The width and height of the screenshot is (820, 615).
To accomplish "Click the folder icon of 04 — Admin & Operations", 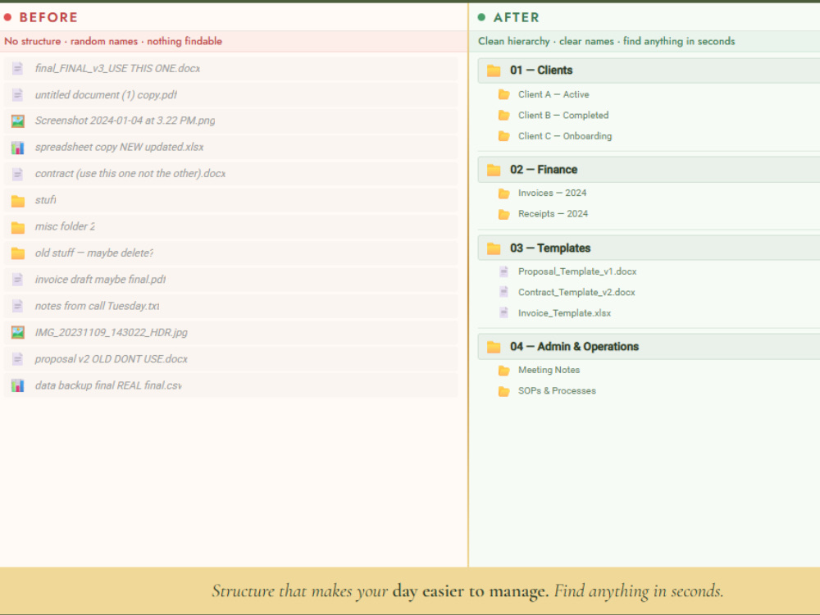I will [494, 347].
